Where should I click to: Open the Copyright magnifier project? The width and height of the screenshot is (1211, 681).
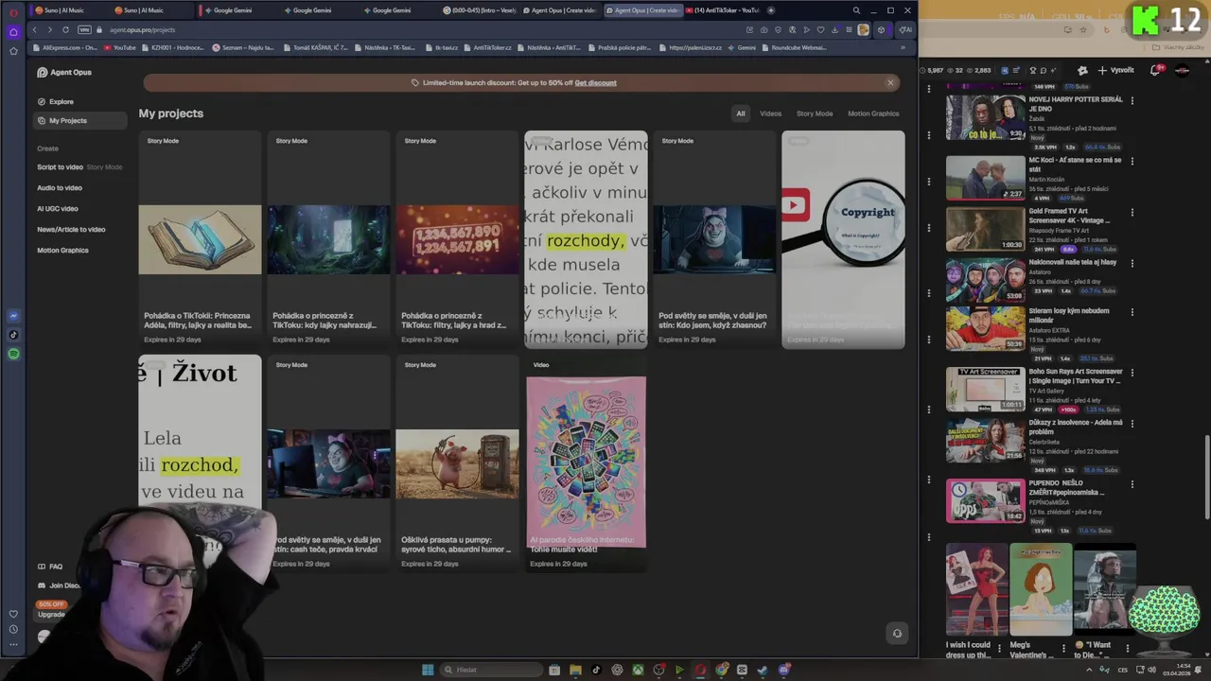coord(843,239)
